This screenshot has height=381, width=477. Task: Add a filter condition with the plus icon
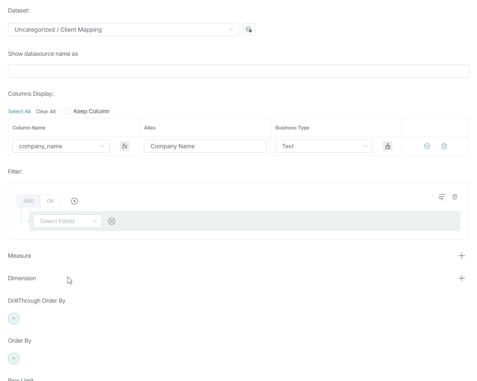pos(74,201)
